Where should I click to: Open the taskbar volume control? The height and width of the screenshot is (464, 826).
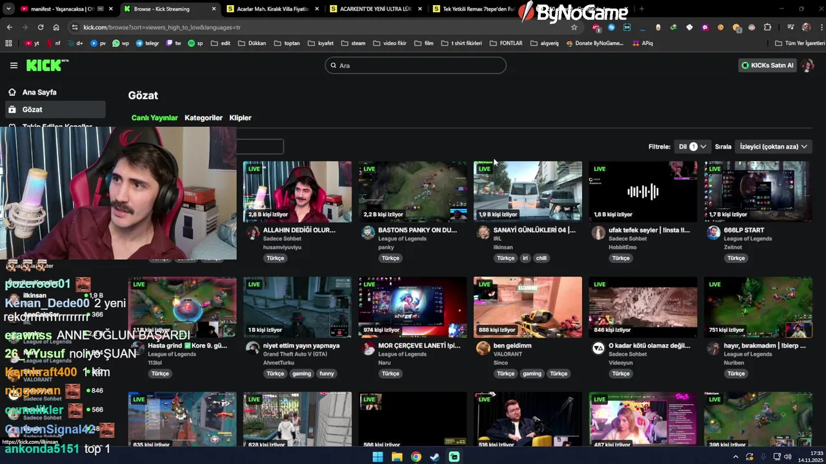[x=787, y=457]
